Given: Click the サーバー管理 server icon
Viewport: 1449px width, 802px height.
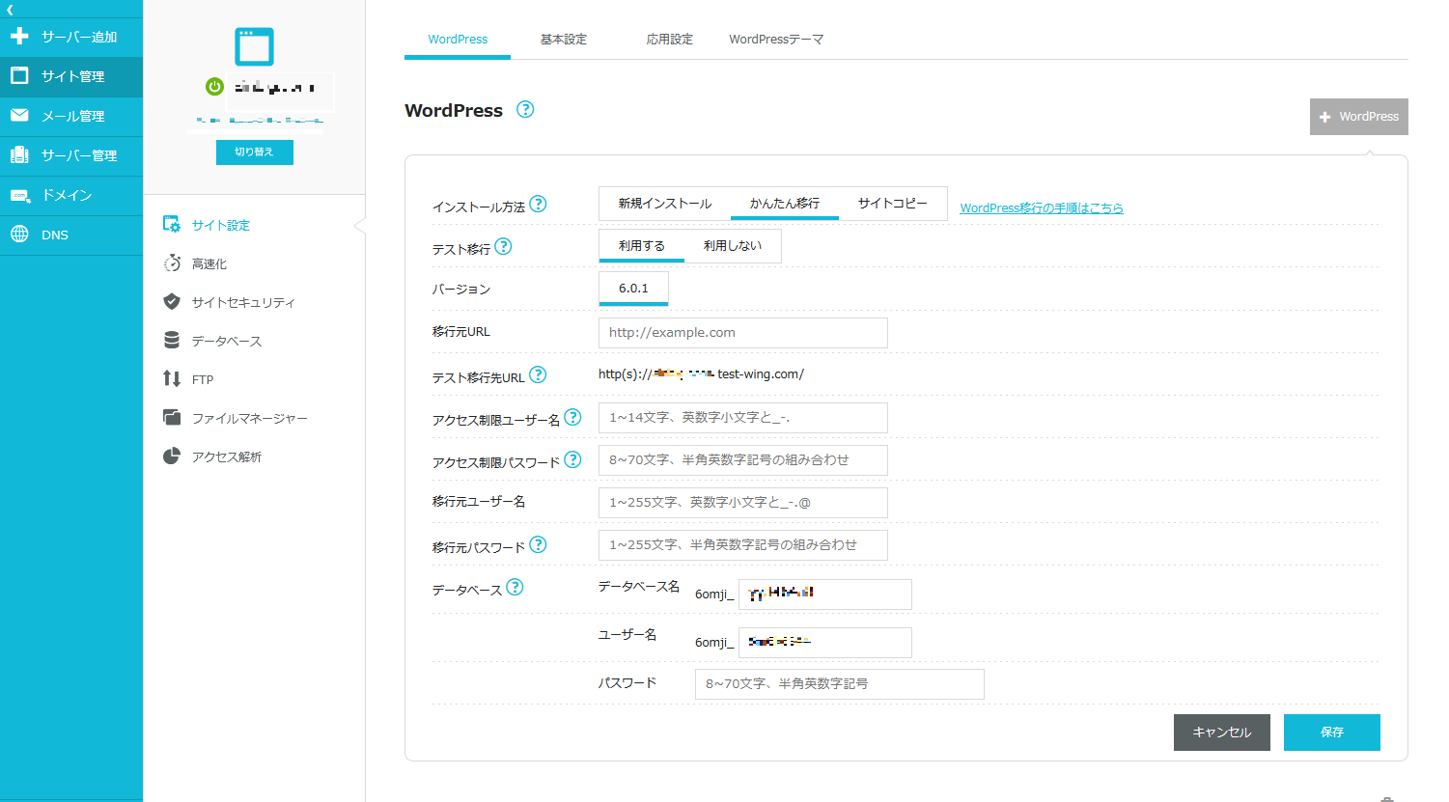Looking at the screenshot, I should click(x=19, y=154).
